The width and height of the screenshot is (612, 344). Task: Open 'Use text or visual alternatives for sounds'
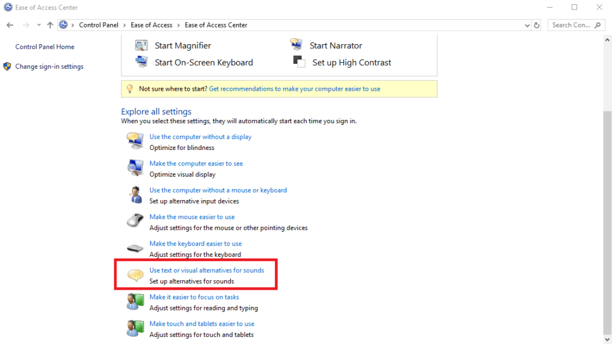pos(207,271)
